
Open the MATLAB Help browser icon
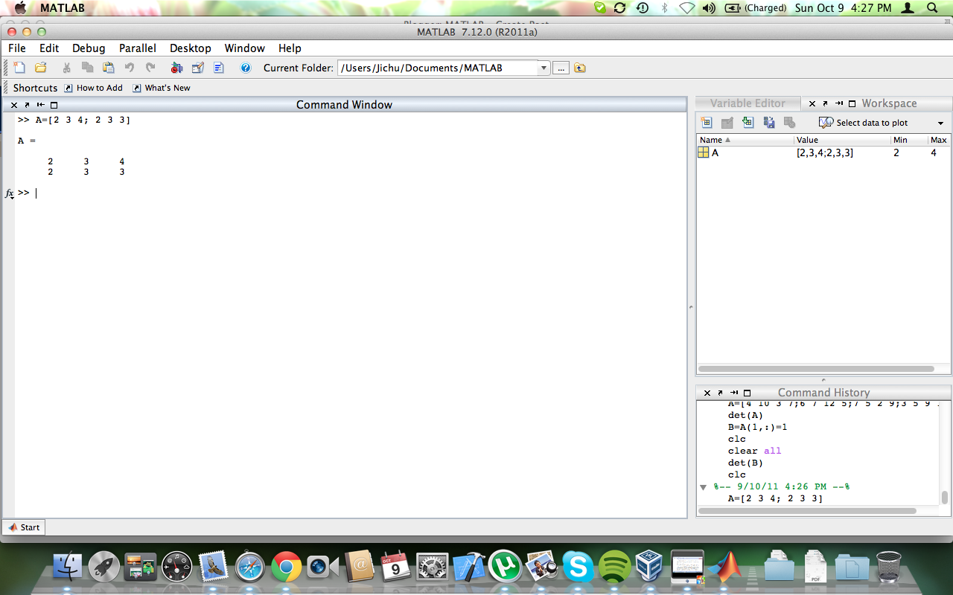coord(246,68)
